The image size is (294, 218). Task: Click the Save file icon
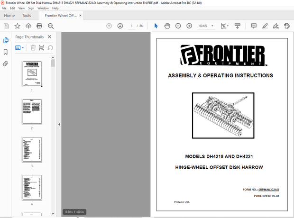pyautogui.click(x=6, y=26)
